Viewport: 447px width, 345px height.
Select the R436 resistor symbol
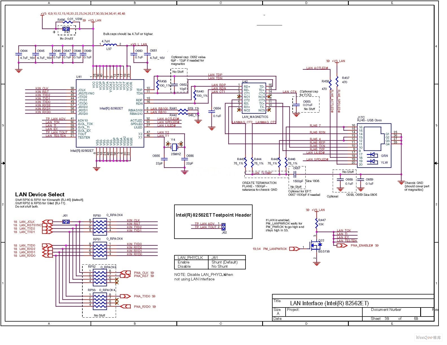click(68, 22)
